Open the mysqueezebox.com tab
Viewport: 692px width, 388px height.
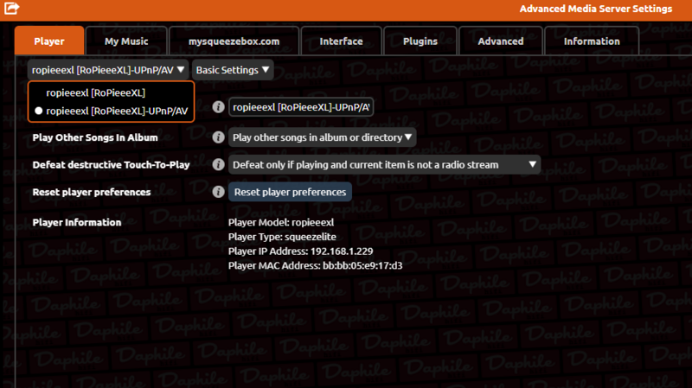pyautogui.click(x=234, y=41)
